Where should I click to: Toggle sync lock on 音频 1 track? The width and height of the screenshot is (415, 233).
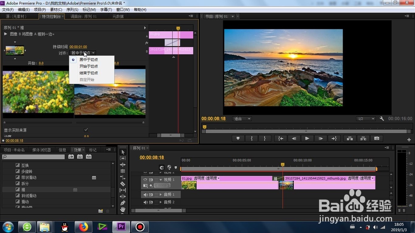click(x=151, y=195)
